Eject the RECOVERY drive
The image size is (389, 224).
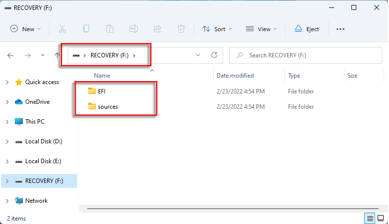coord(307,29)
